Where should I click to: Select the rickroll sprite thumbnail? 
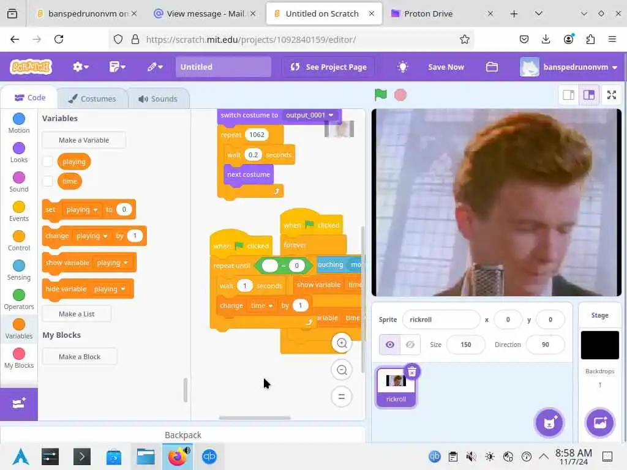[x=396, y=387]
